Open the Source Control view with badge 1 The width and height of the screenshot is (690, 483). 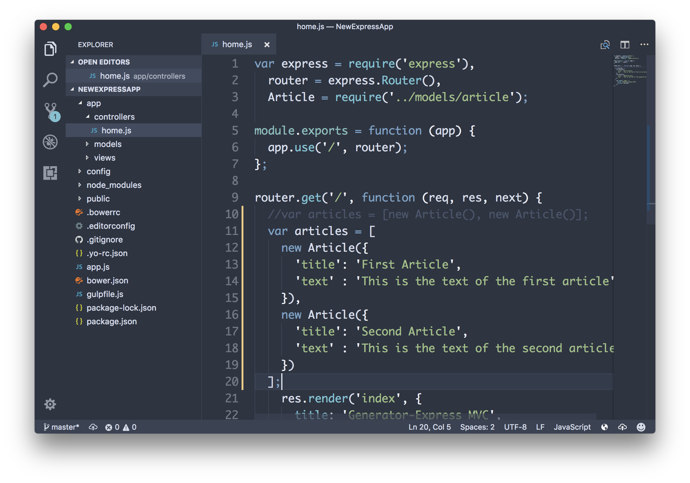(51, 112)
